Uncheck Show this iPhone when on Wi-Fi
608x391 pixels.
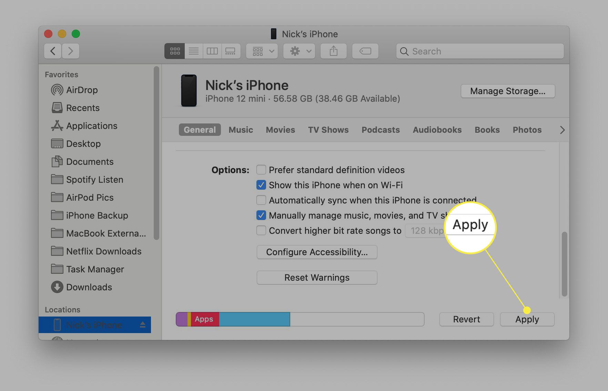point(261,185)
